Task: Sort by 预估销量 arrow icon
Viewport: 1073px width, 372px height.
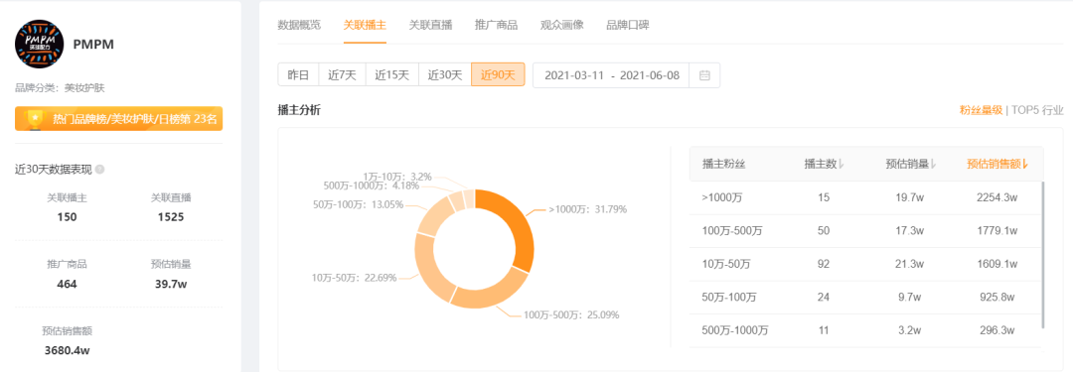Action: (933, 164)
